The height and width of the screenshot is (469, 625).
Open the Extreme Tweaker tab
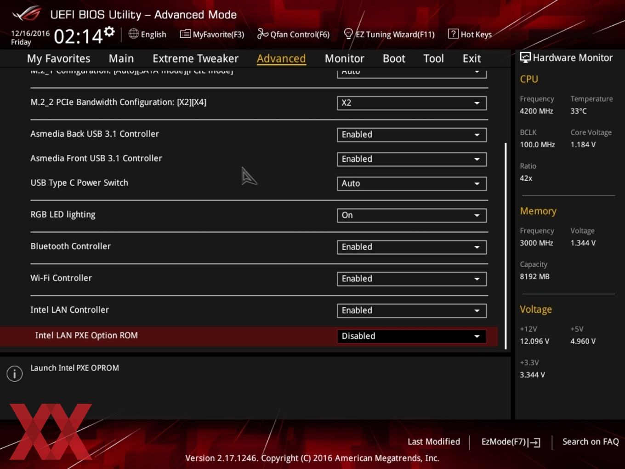195,58
